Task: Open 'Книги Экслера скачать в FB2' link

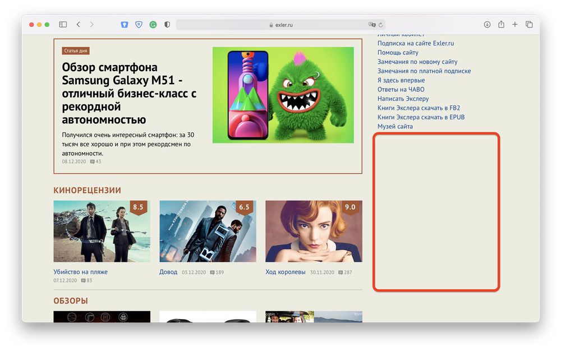Action: coord(419,108)
